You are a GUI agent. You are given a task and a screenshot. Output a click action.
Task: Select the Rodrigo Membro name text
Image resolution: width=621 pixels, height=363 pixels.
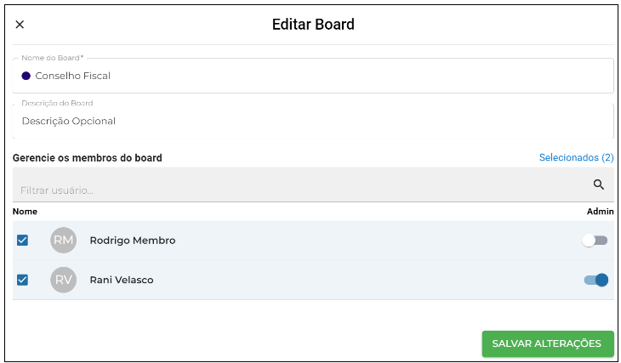point(132,241)
